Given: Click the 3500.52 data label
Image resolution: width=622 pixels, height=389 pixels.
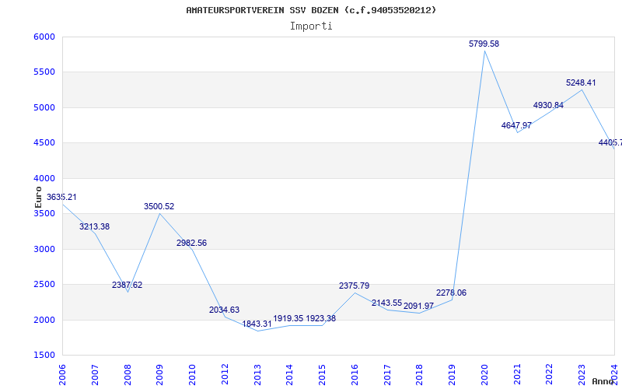Looking at the screenshot, I should click(x=159, y=206).
